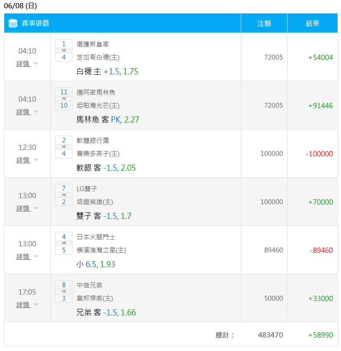Image resolution: width=341 pixels, height=351 pixels.
Task: Click the stacked coins icon in header
Action: (13, 23)
